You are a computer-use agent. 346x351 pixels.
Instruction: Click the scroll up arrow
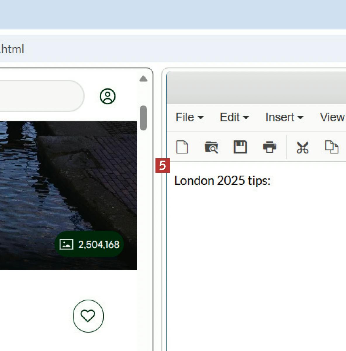pyautogui.click(x=143, y=79)
